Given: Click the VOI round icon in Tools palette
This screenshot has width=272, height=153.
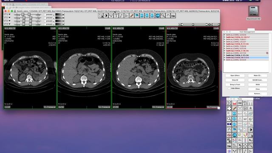Looking at the screenshot, I should [x=234, y=135].
